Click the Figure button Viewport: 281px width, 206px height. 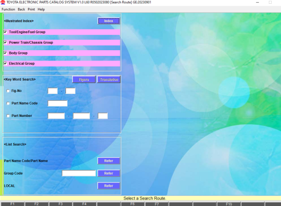(x=84, y=80)
